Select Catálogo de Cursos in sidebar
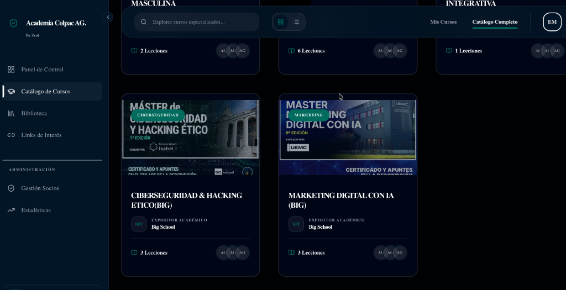Screen dimensions: 566x290 [52, 91]
